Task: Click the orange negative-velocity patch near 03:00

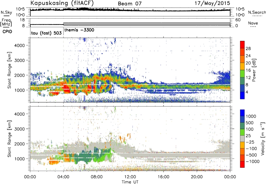Action: click(x=54, y=162)
